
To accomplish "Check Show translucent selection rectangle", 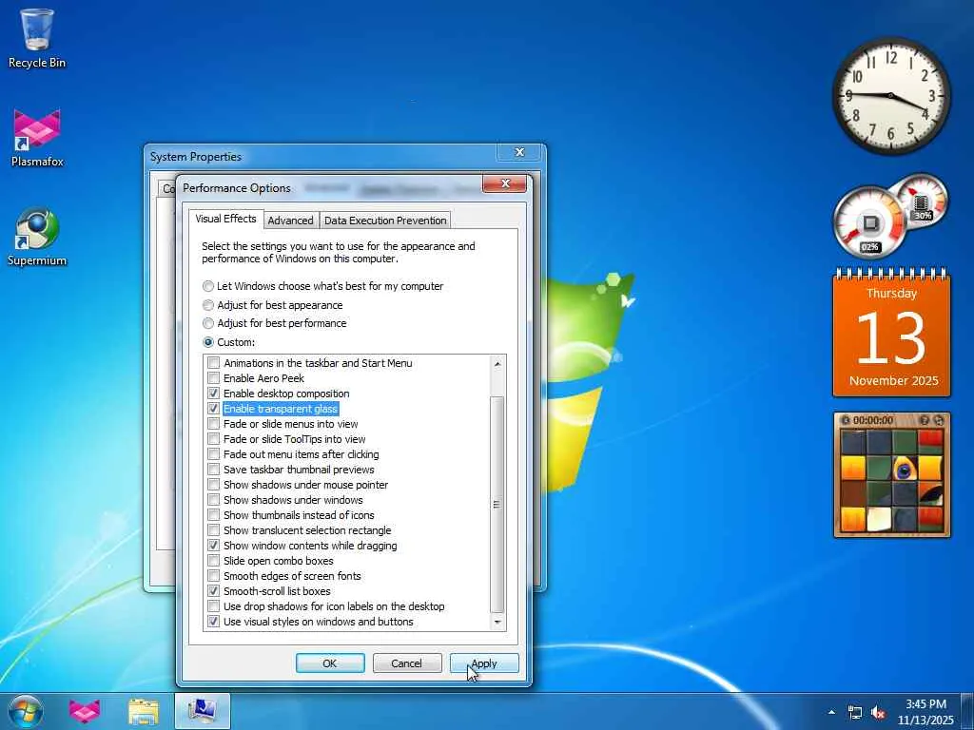I will [x=214, y=530].
